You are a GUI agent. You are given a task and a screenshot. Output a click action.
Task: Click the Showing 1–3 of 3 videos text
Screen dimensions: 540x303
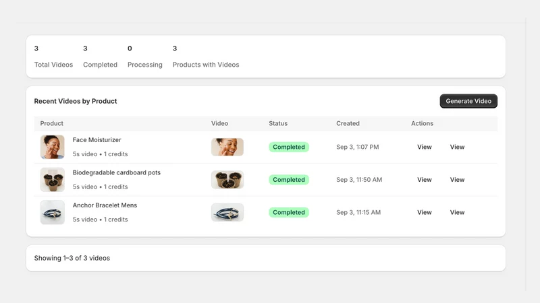pyautogui.click(x=72, y=258)
